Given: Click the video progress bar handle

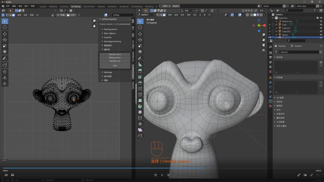Looking at the screenshot, I should pyautogui.click(x=202, y=168).
